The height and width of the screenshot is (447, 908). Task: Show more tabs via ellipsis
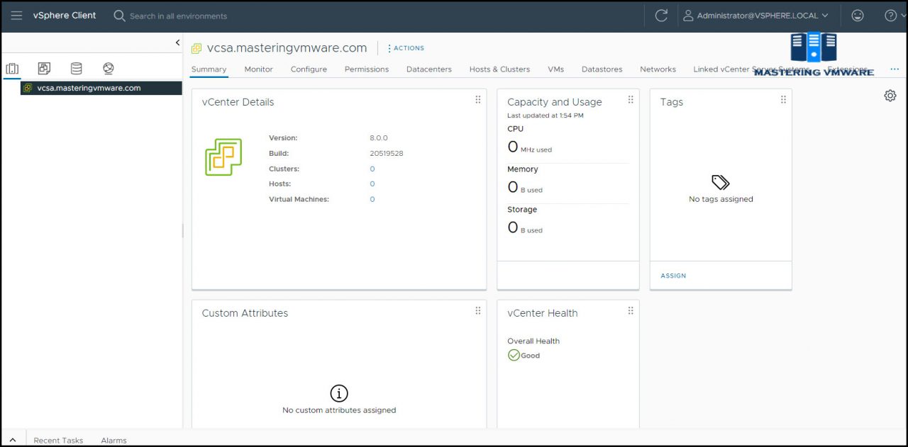point(895,69)
